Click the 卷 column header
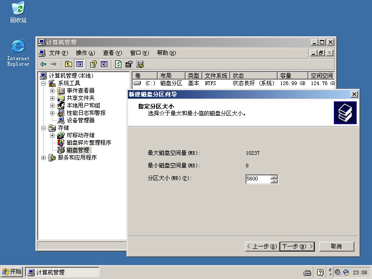This screenshot has width=372, height=279. coord(145,76)
